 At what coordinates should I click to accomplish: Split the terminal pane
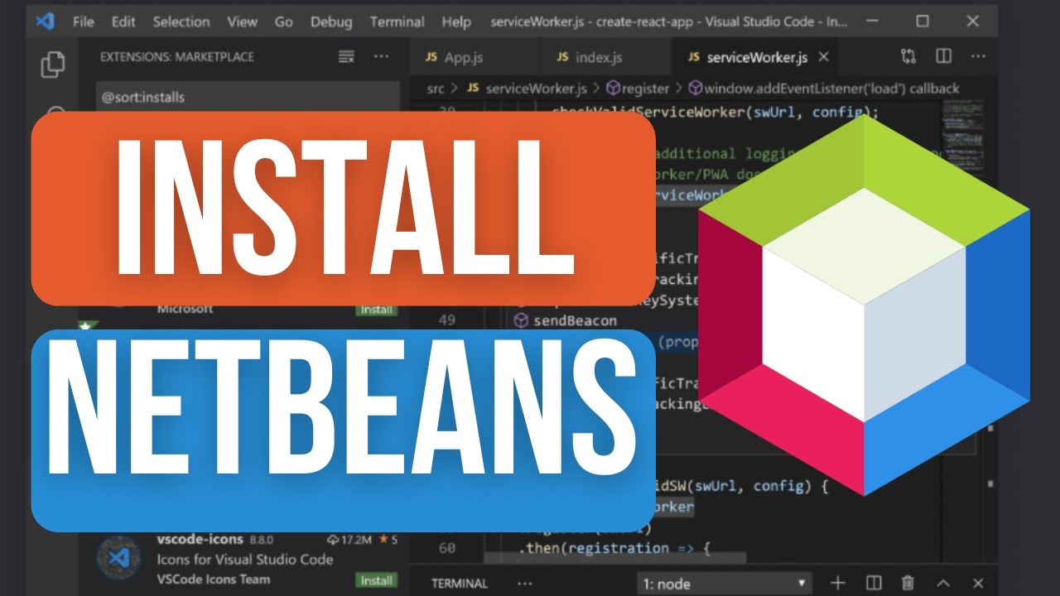(873, 584)
